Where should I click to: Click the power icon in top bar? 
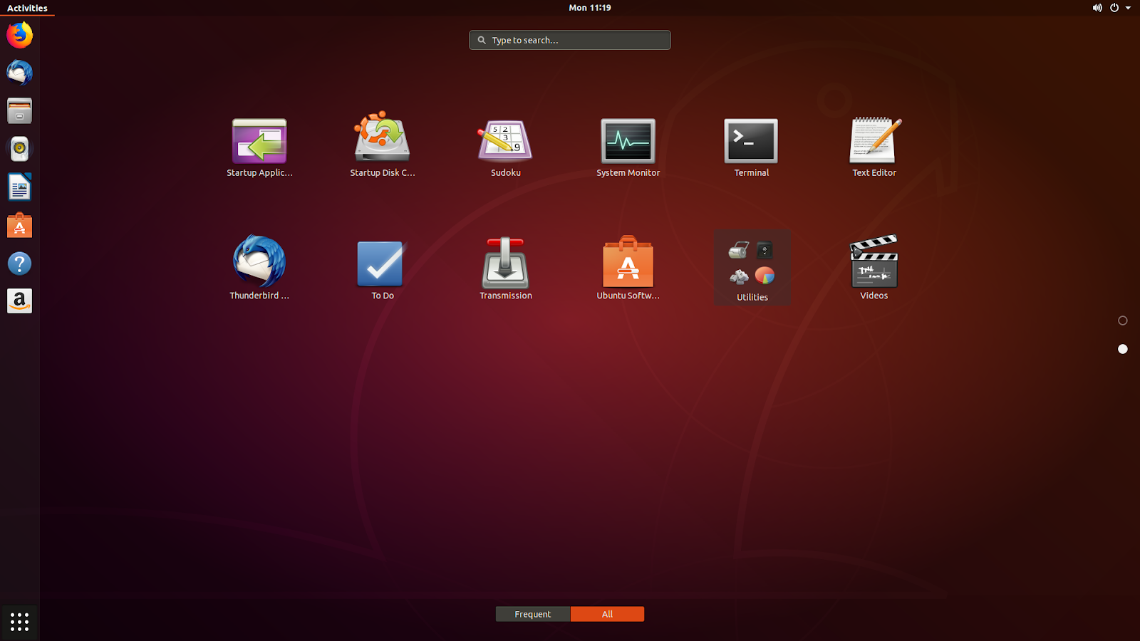coord(1114,8)
